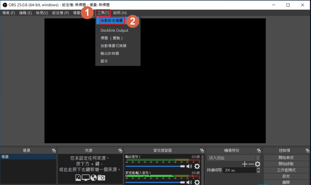Maximize the OBS window

click(288, 5)
